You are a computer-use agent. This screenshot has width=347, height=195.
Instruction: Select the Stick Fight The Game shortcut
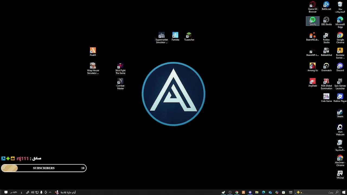pyautogui.click(x=120, y=69)
